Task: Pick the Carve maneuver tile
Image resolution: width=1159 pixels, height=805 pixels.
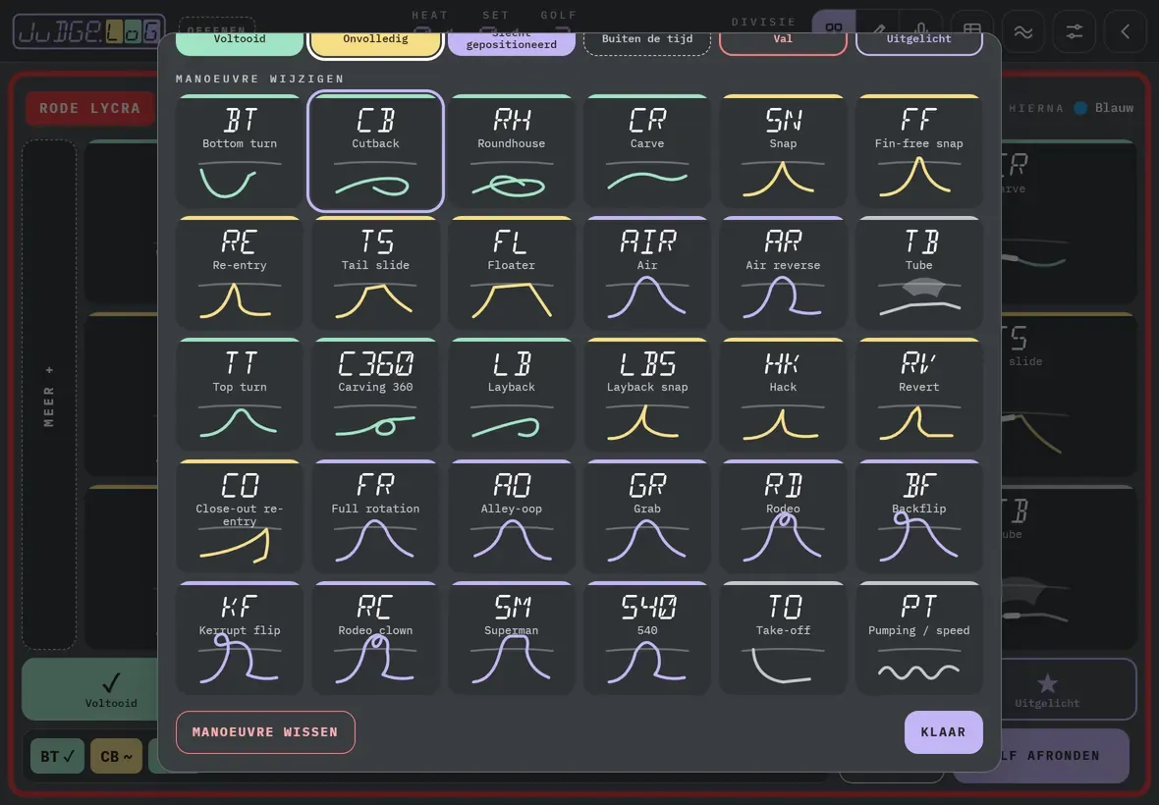Action: coord(647,151)
